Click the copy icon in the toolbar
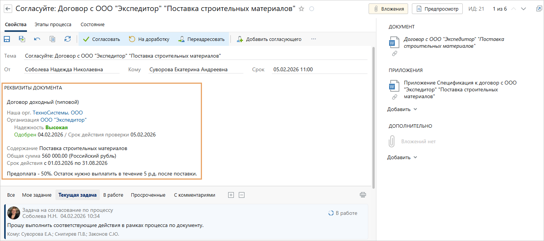This screenshot has width=544, height=241. (52, 39)
